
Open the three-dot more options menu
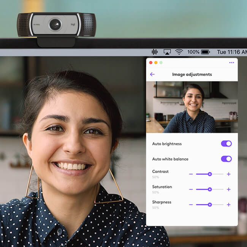(x=231, y=63)
